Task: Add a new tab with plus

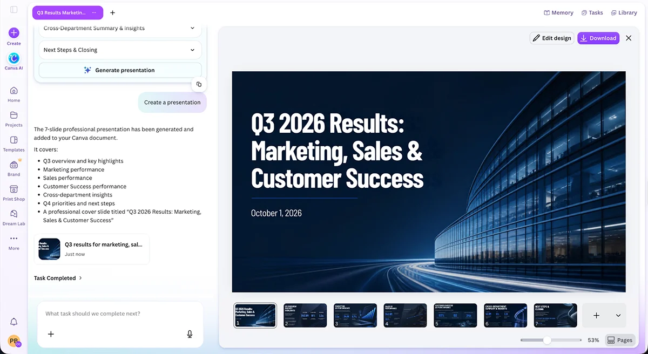Action: pos(112,12)
